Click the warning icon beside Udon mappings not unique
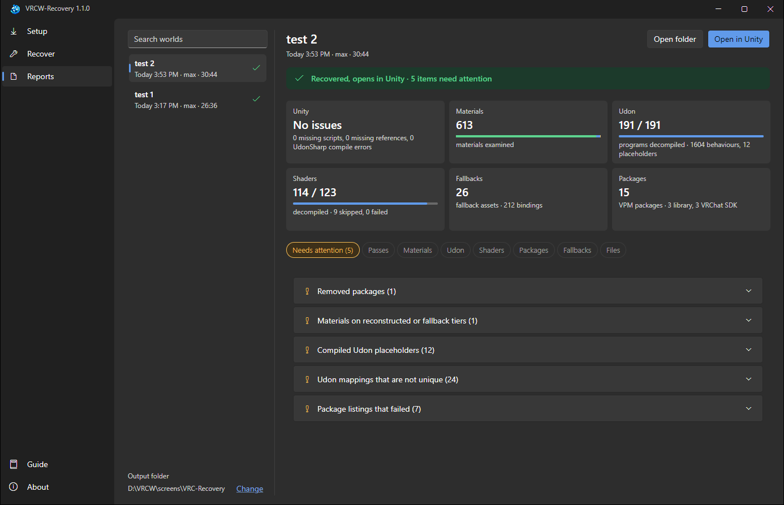Screen dimensions: 784x505 pos(307,379)
